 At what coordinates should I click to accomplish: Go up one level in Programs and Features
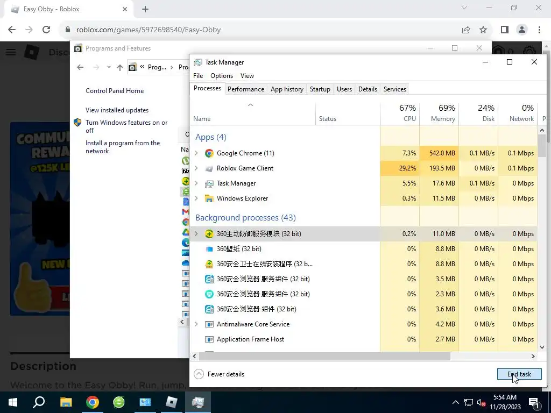(x=120, y=67)
